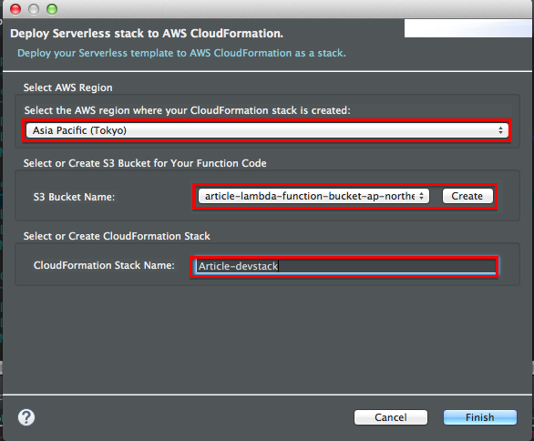Zoom the window using the green button

52,9
